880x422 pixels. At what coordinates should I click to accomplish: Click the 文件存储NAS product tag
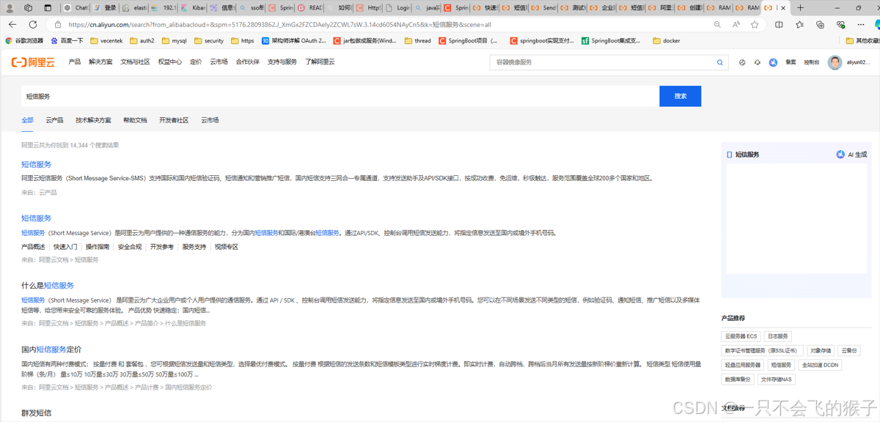click(x=776, y=380)
